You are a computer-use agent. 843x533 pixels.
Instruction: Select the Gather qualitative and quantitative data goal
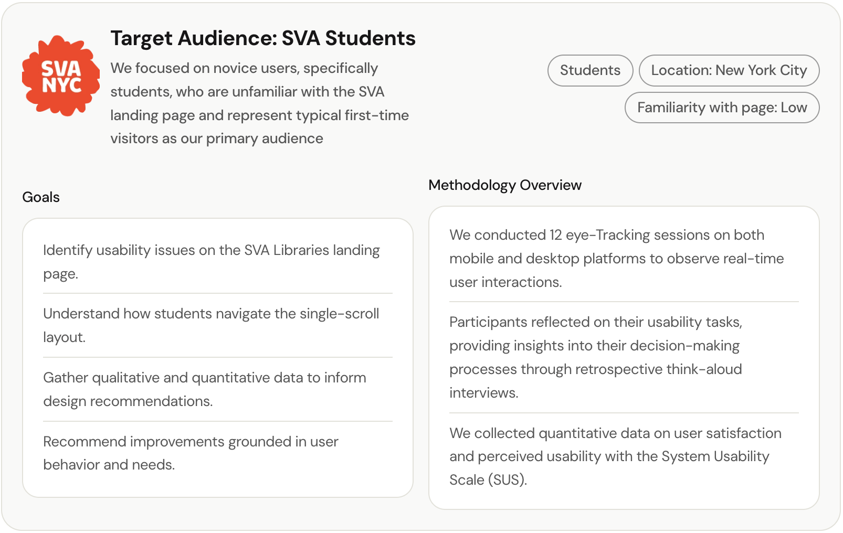coord(205,389)
